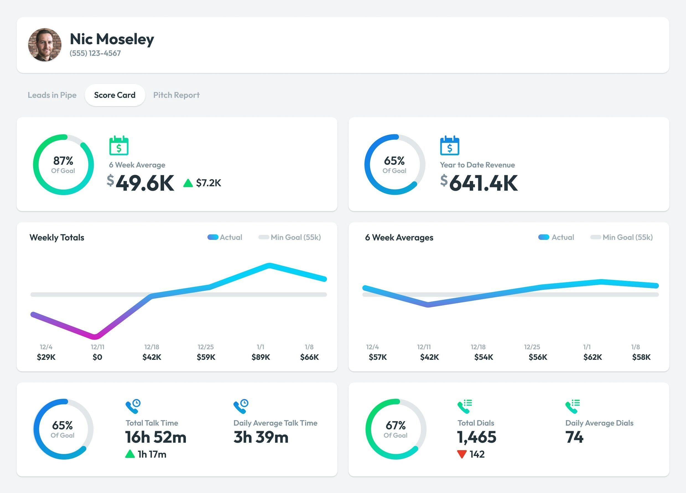
Task: Click the 3h 39m daily average value
Action: pos(261,437)
